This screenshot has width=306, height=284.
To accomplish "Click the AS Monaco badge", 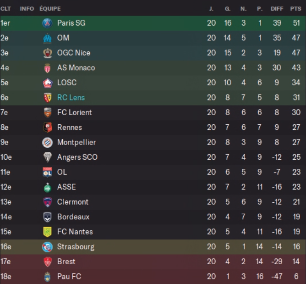I will tap(47, 68).
